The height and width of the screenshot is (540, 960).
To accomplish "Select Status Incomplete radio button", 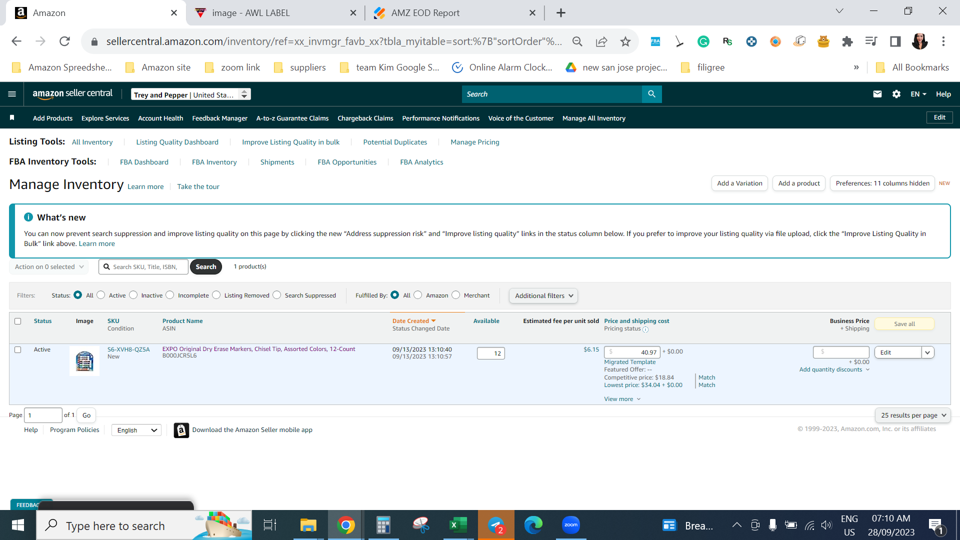I will pos(170,295).
